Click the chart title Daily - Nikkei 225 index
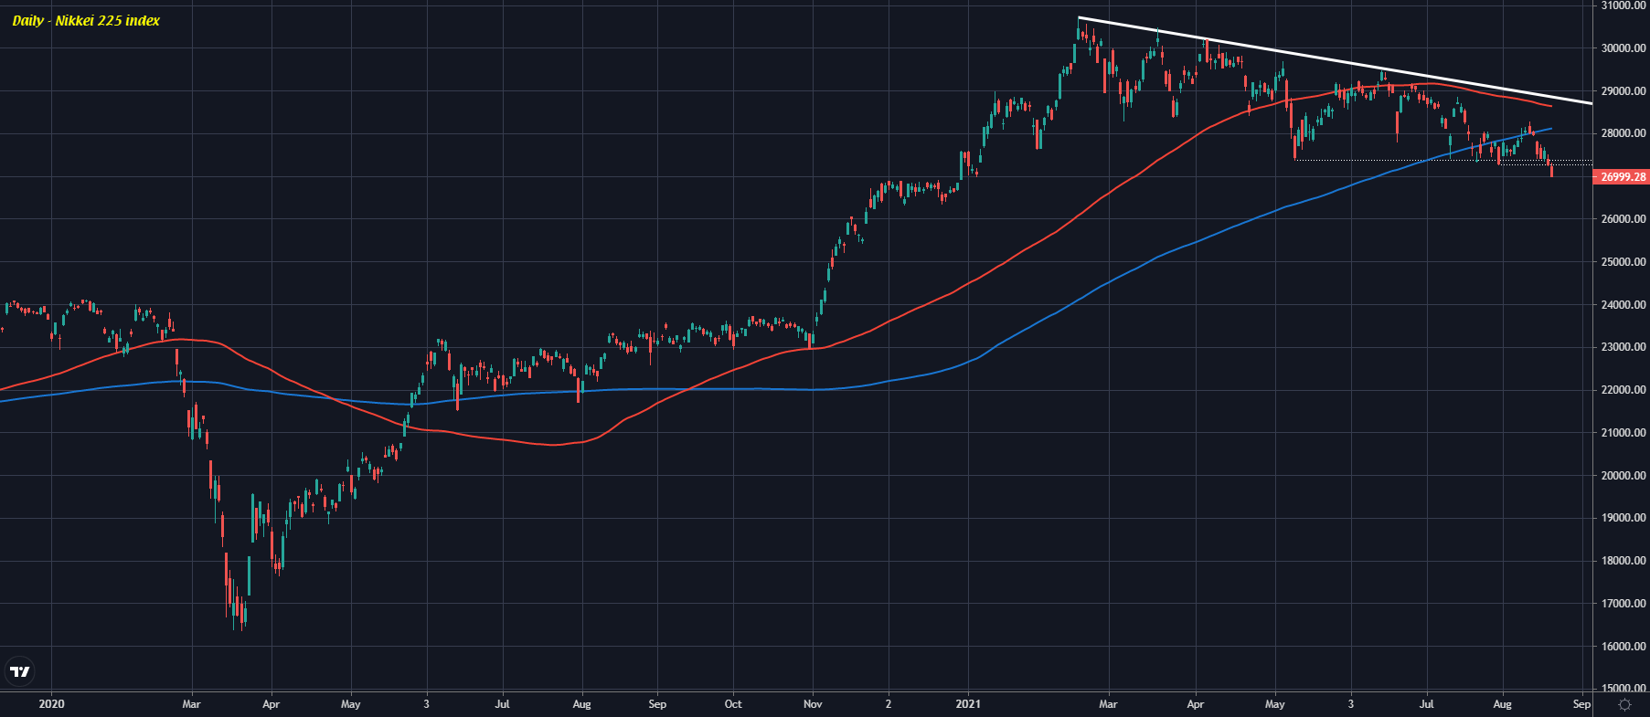The image size is (1650, 717). pos(86,20)
